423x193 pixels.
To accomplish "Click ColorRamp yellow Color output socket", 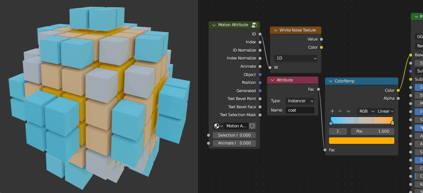I will 398,90.
